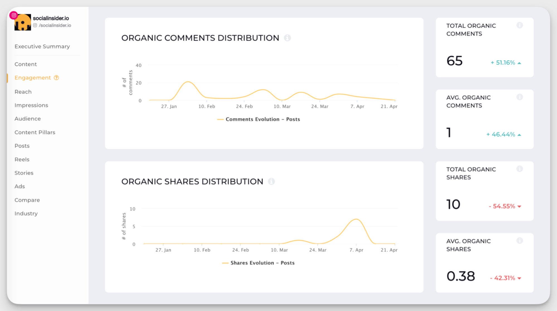Toggle the Comments Evolution – Posts legend

258,119
